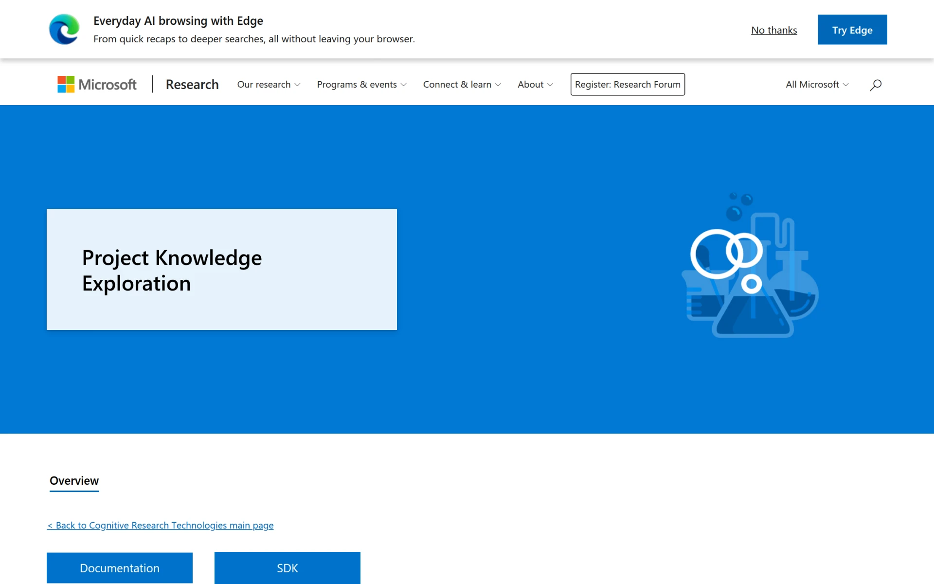
Task: Expand Programs & events dropdown
Action: point(361,84)
